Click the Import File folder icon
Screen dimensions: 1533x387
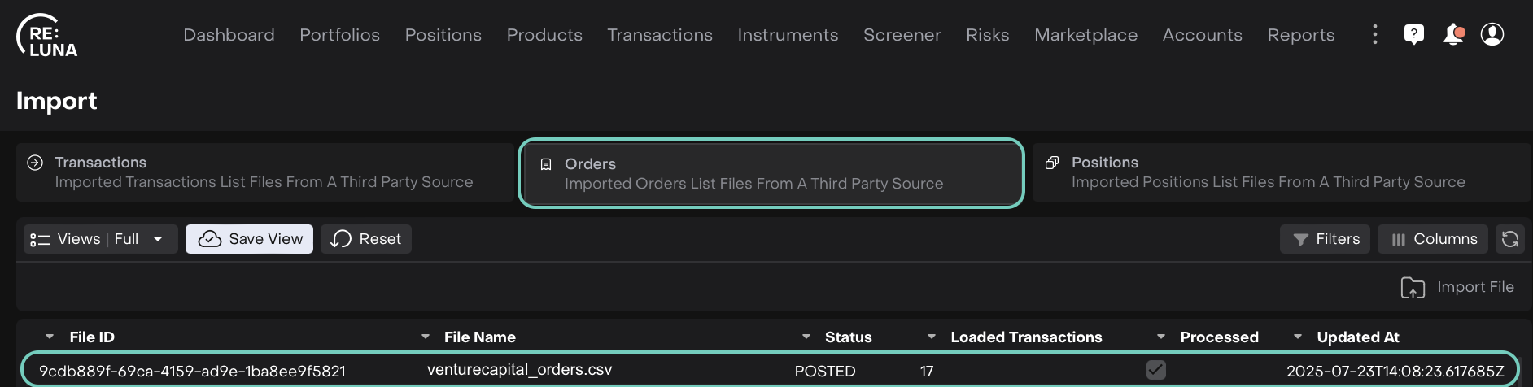click(1413, 288)
